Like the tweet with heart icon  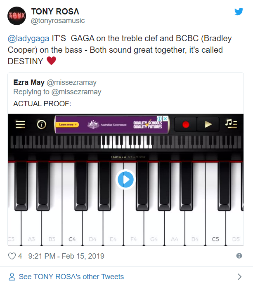pyautogui.click(x=12, y=256)
